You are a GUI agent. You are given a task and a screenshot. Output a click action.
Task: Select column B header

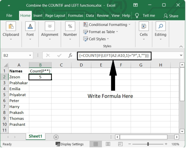(x=40, y=65)
